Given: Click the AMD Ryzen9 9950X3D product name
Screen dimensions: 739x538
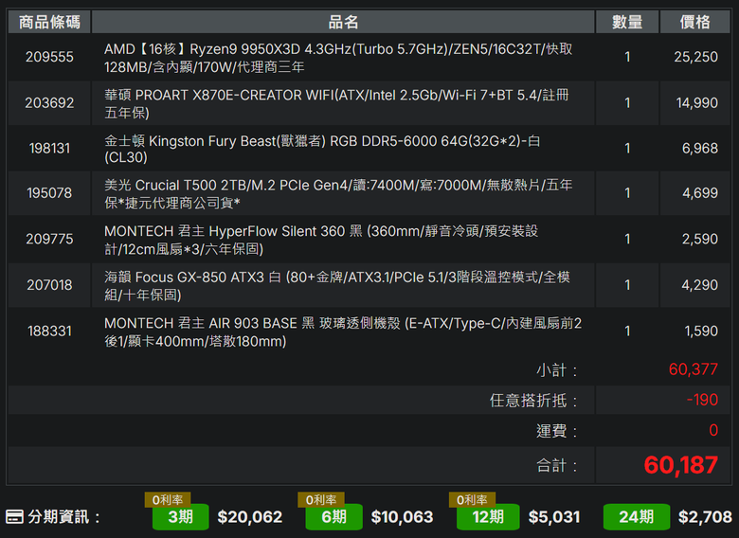Looking at the screenshot, I should [338, 58].
